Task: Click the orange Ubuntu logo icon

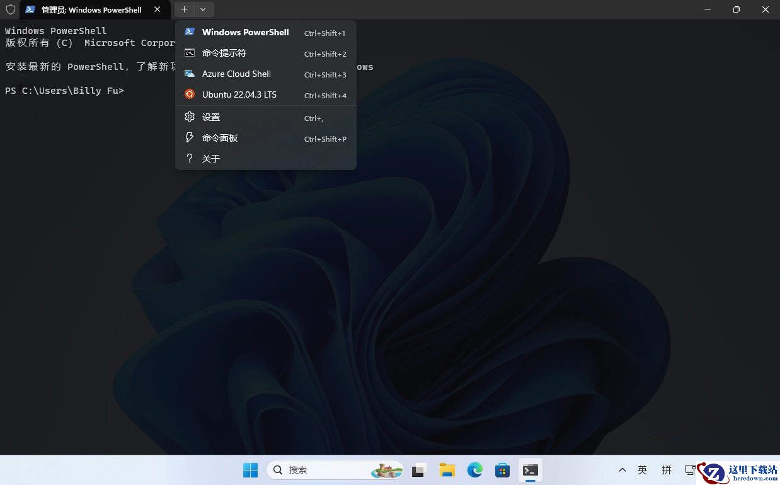Action: (189, 94)
